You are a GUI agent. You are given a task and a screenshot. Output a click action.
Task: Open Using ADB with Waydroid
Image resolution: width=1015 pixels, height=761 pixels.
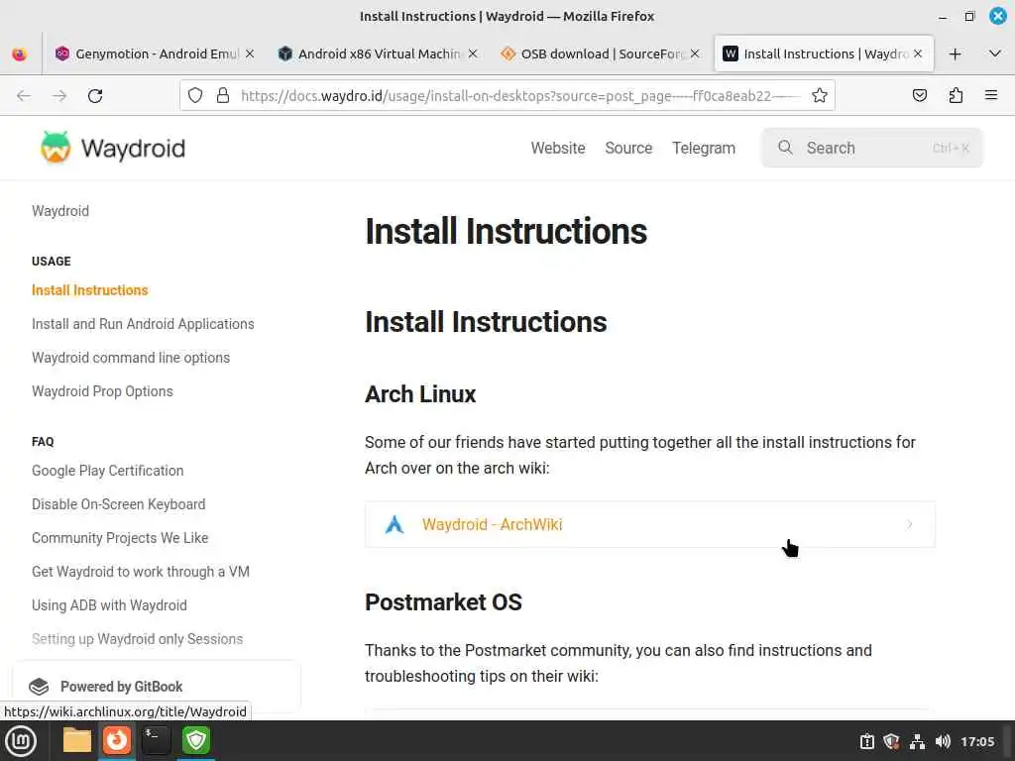[x=109, y=605]
